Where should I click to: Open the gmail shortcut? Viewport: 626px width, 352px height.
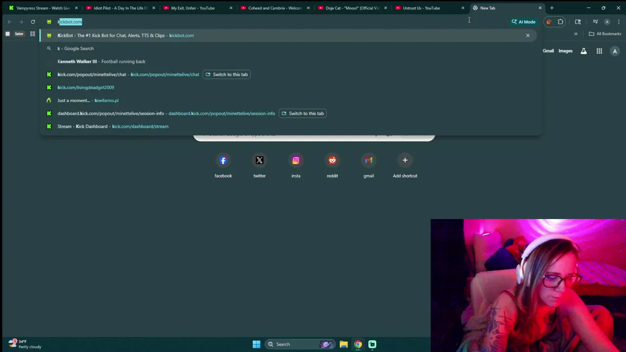pos(368,166)
